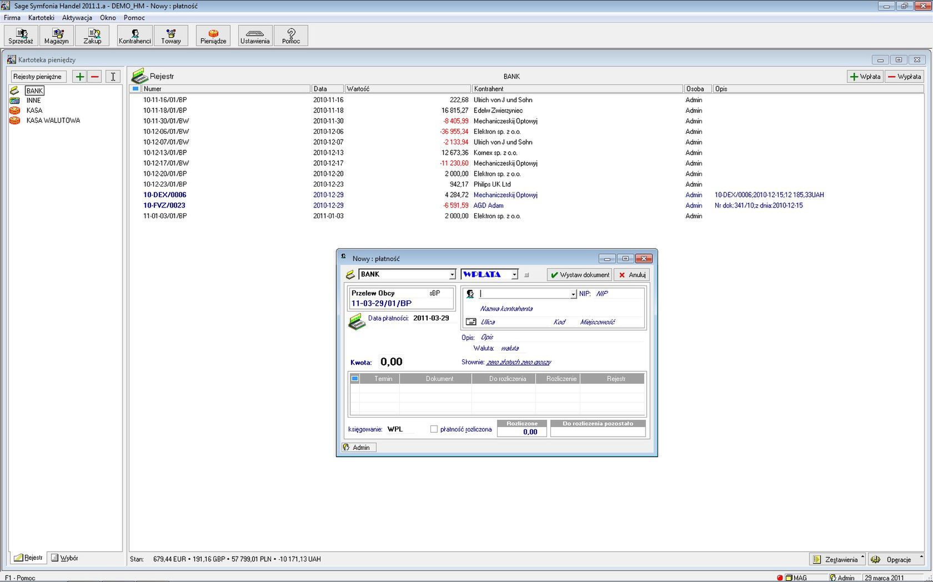Click the Kwota amount field 0,00

(392, 362)
